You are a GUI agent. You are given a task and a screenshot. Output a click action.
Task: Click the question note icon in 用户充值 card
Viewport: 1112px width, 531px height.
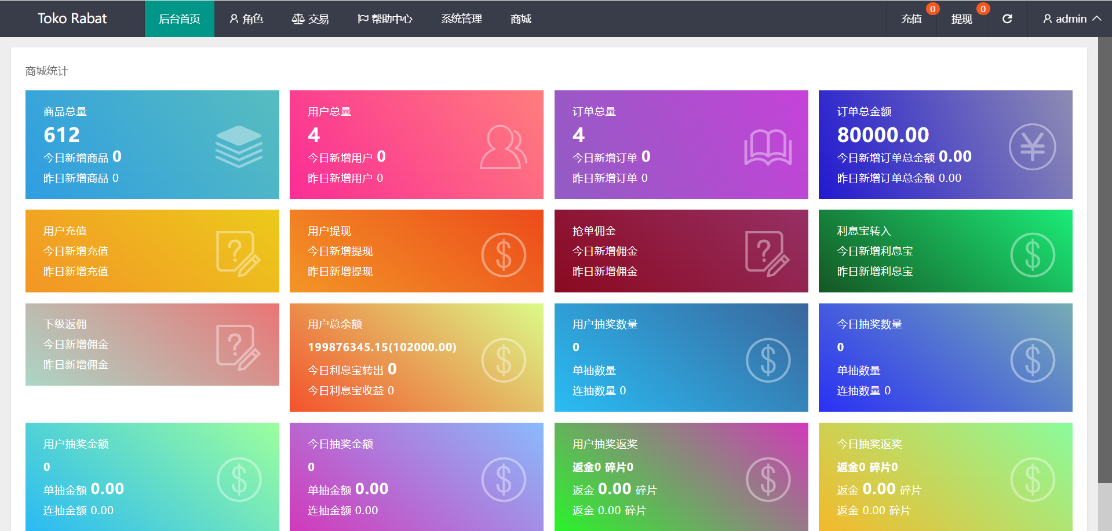click(238, 254)
